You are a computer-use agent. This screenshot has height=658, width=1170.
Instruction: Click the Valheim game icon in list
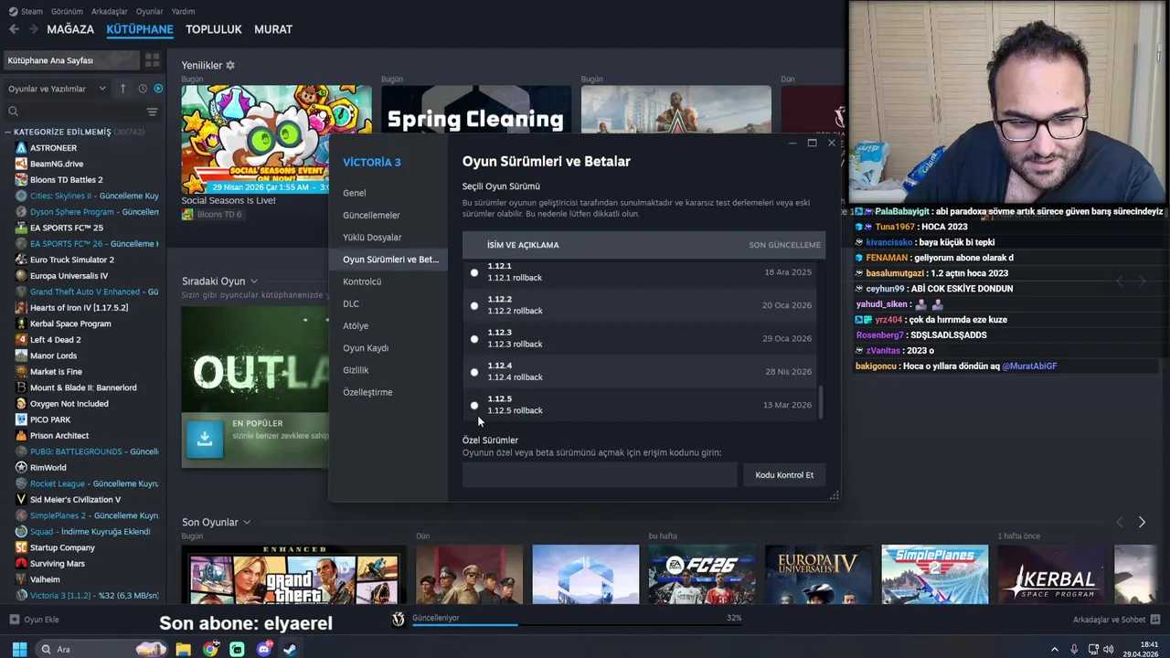click(21, 579)
